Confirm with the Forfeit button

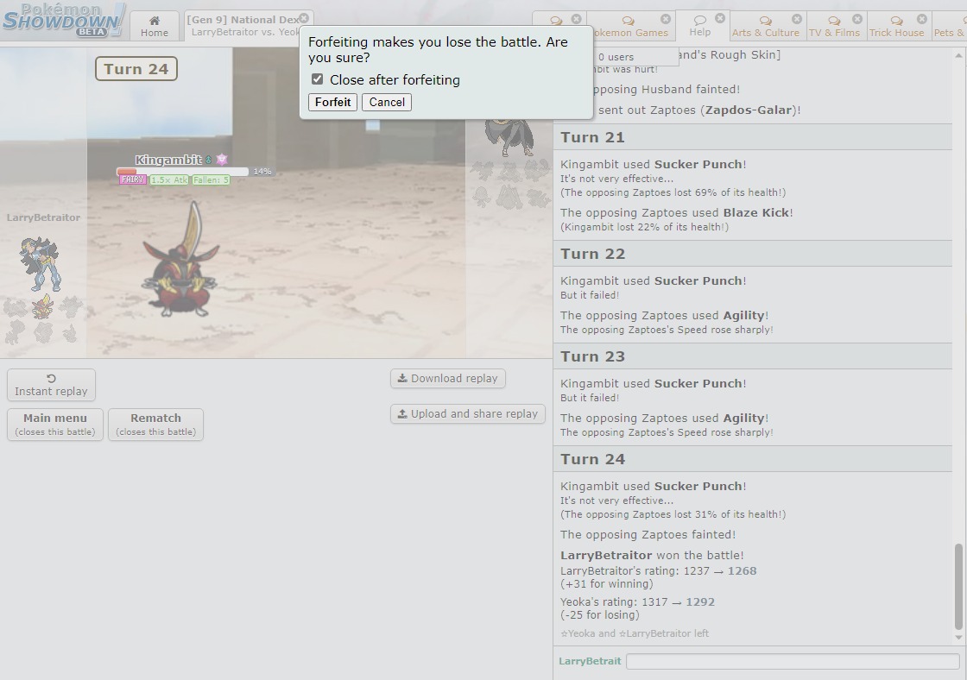coord(332,102)
